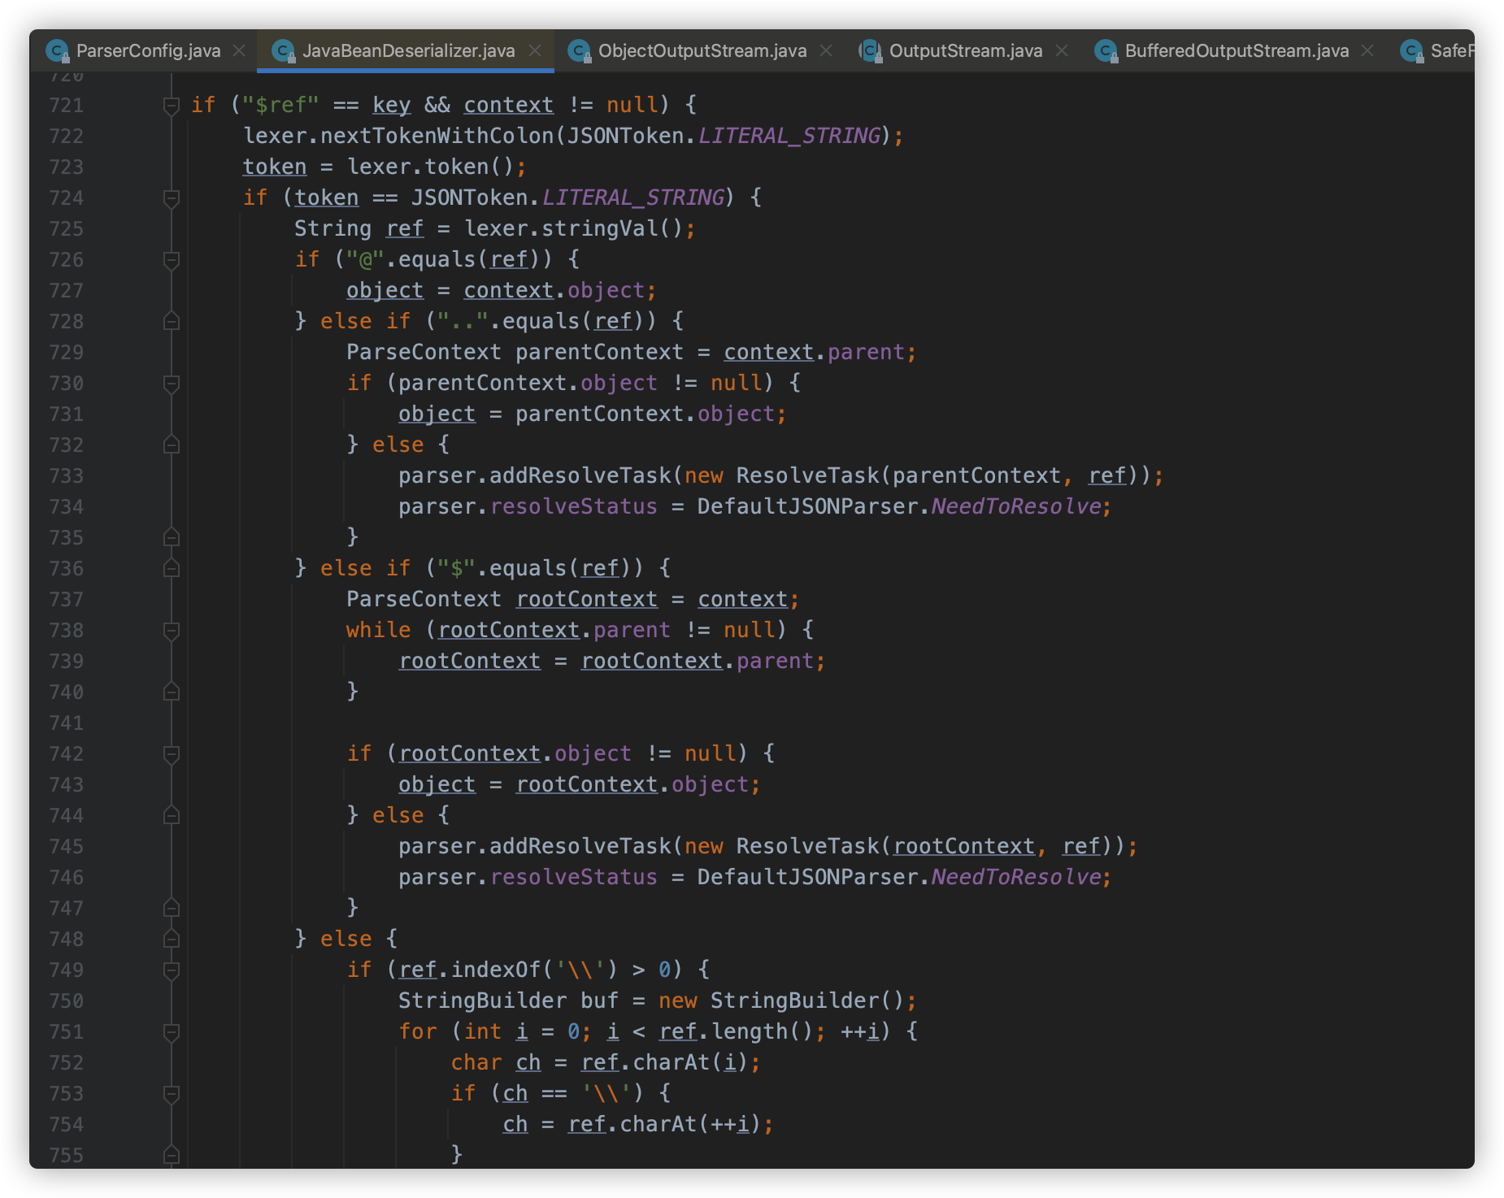Collapse the code block at line 721
This screenshot has width=1504, height=1198.
[x=172, y=106]
